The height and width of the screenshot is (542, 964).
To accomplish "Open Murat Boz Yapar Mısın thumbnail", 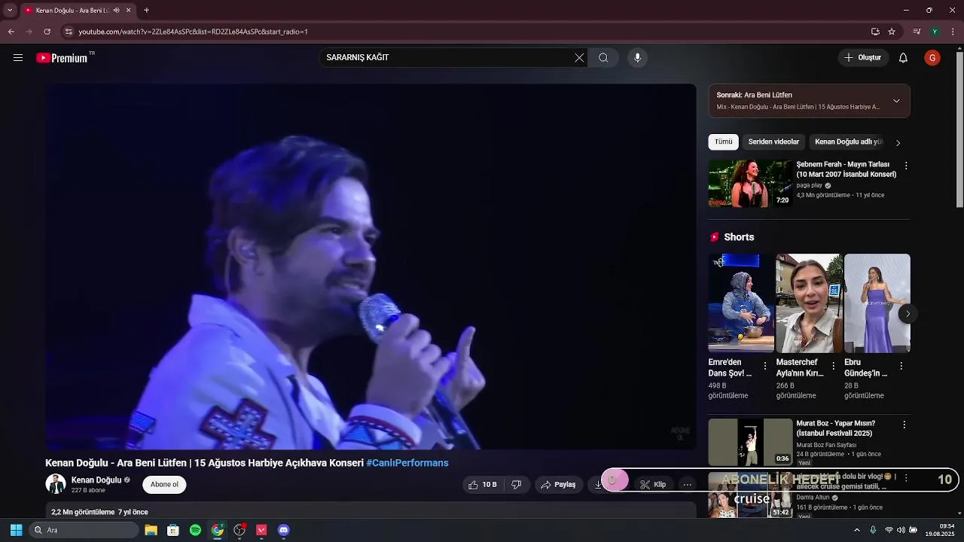I will 750,442.
